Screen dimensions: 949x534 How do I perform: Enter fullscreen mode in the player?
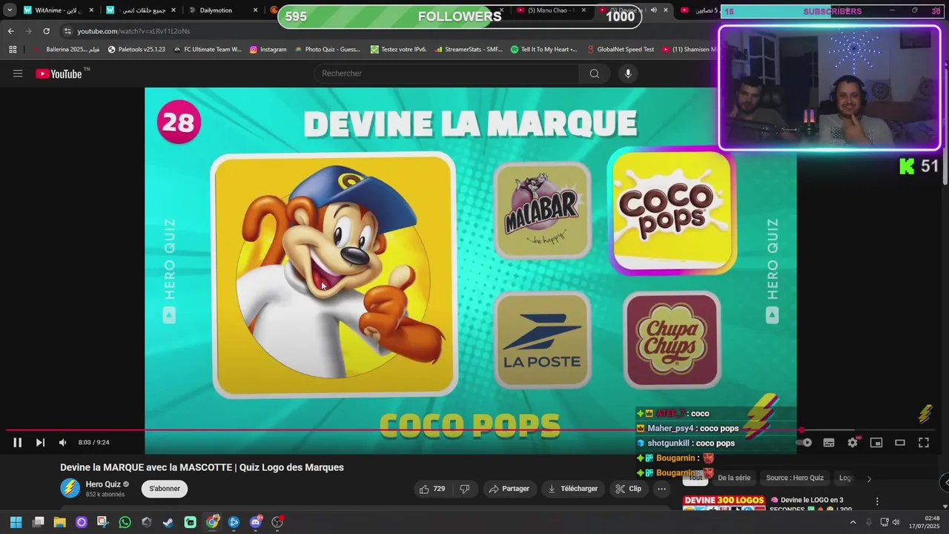(924, 443)
